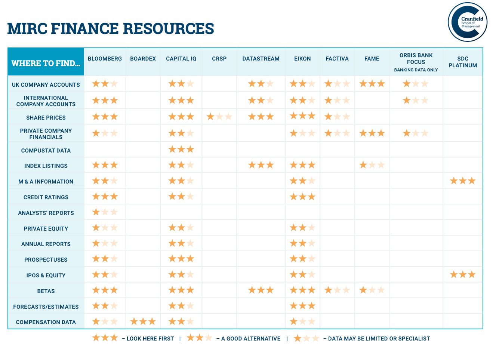This screenshot has width=496, height=348.
Task: Select the Prospectuses row label
Action: 46,260
